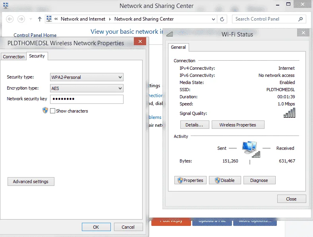
Task: Disable the Wi-Fi adapter
Action: pyautogui.click(x=225, y=180)
